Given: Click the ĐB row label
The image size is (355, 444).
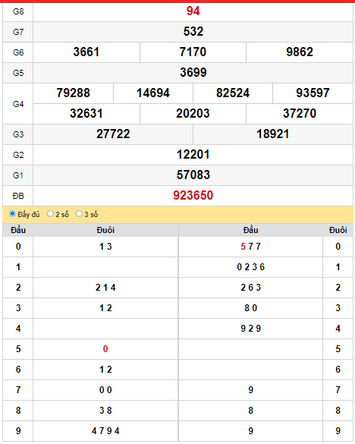Looking at the screenshot, I should click(18, 196).
